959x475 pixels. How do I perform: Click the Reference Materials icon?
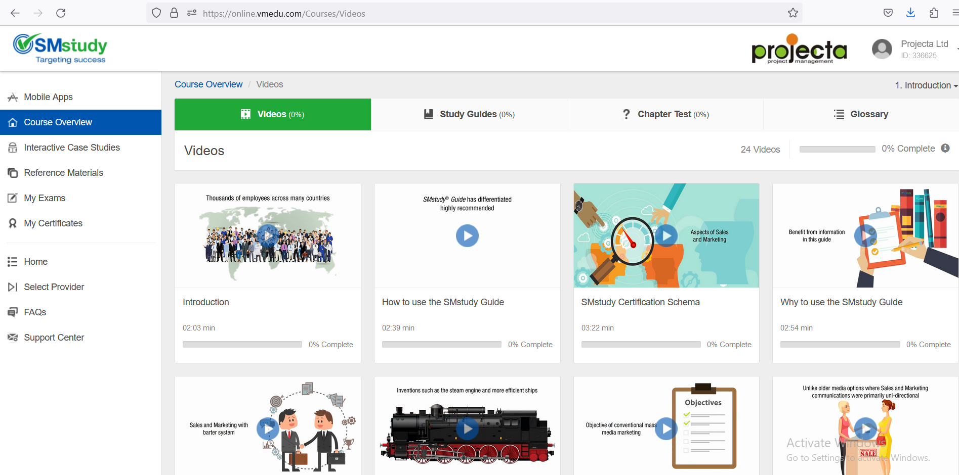coord(13,173)
